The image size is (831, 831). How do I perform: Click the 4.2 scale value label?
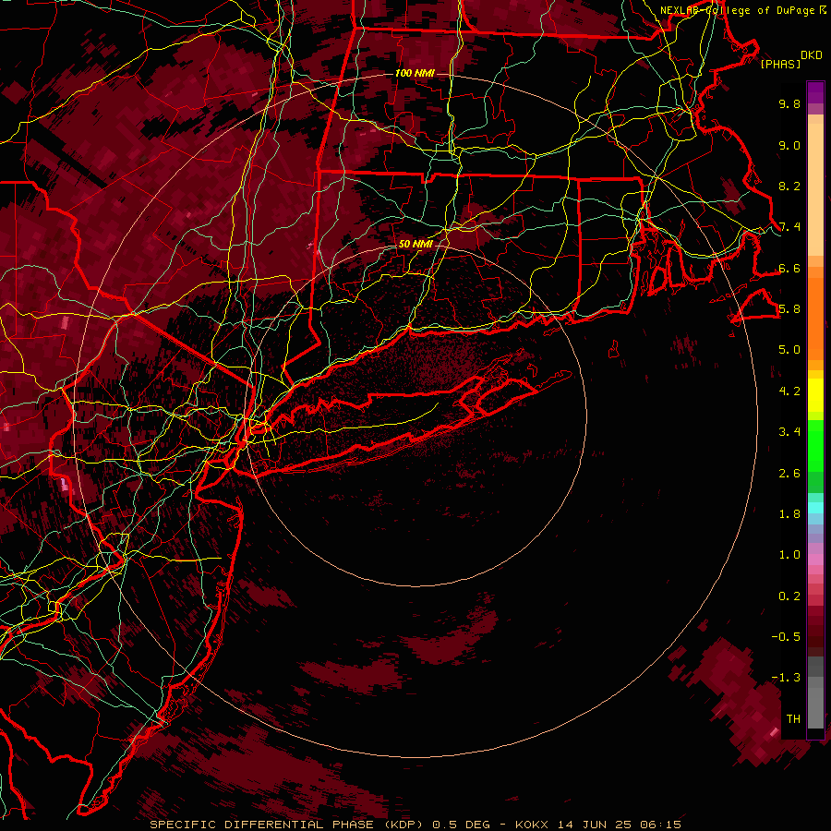point(789,391)
